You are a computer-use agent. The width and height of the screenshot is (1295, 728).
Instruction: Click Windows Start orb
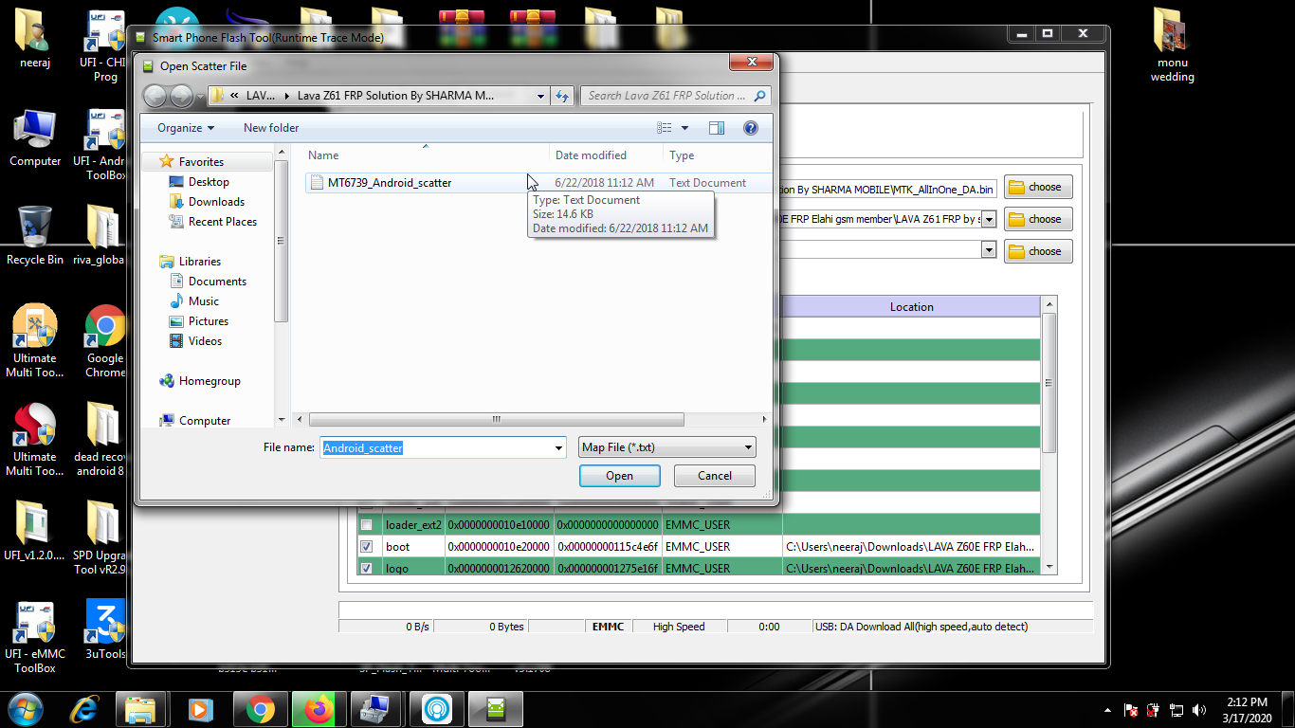point(25,709)
